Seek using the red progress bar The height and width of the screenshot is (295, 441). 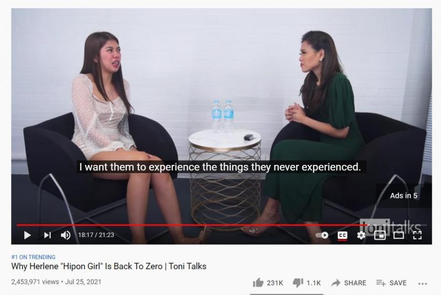pyautogui.click(x=192, y=225)
